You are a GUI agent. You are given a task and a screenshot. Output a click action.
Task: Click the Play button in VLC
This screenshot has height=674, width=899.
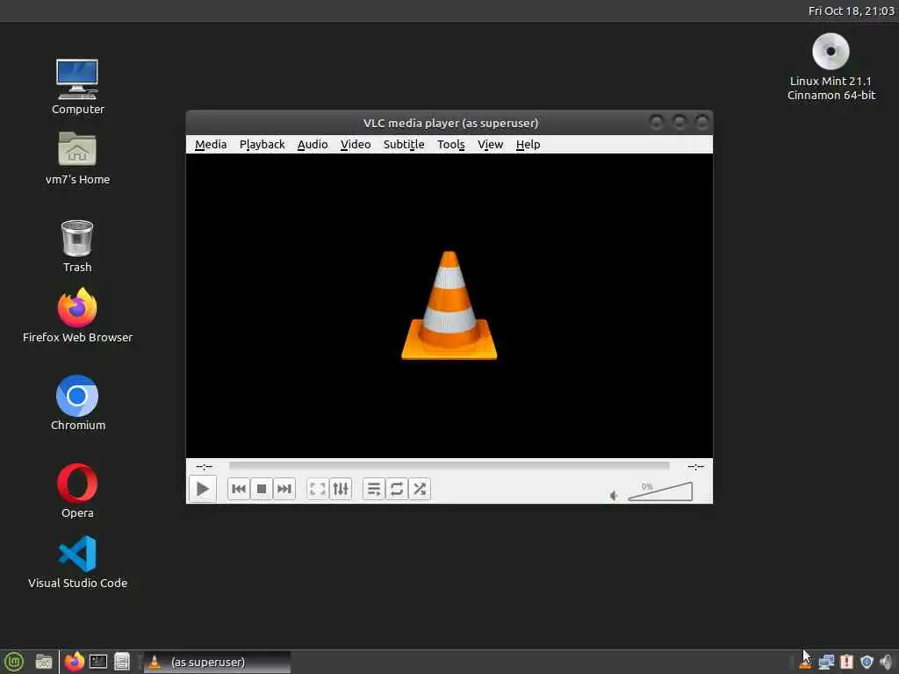pyautogui.click(x=203, y=489)
